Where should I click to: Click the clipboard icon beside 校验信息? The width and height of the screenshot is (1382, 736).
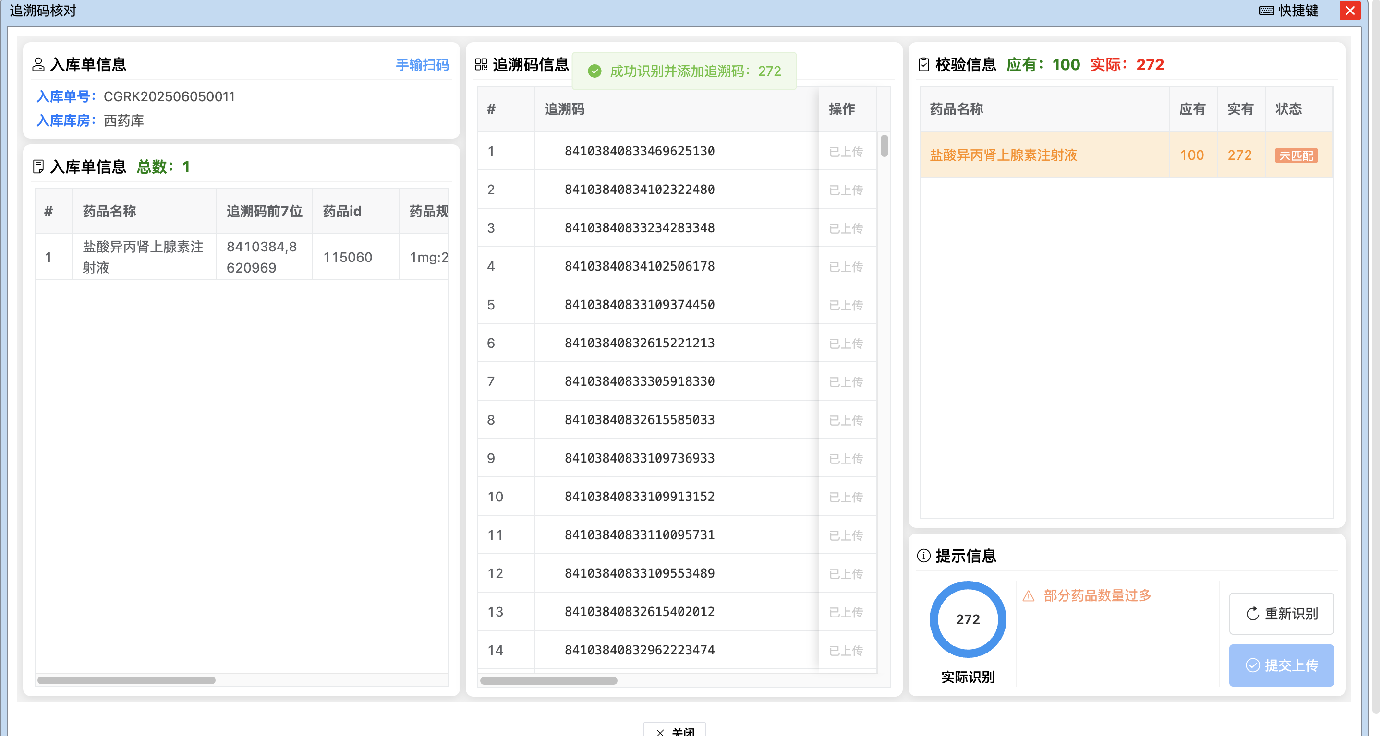[x=923, y=64]
